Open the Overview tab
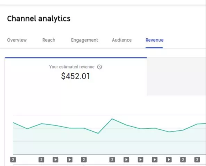Viewport: 206px width, 166px height. [x=17, y=40]
